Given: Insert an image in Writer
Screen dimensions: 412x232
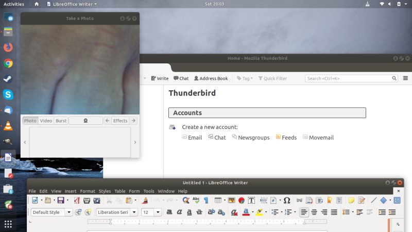Looking at the screenshot, I should tap(231, 200).
